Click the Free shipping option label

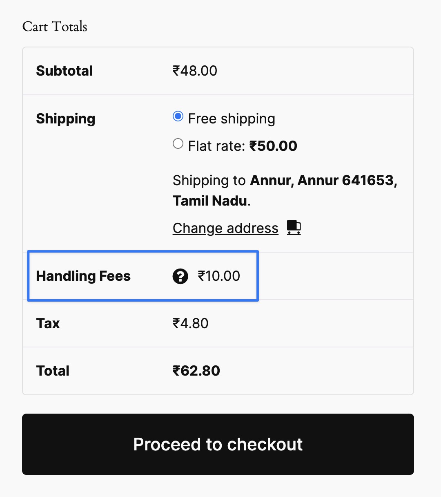pyautogui.click(x=232, y=119)
